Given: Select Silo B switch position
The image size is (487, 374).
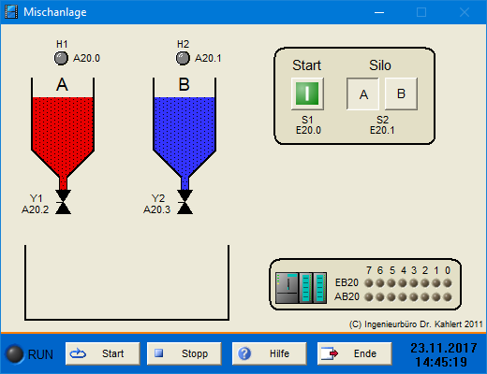Looking at the screenshot, I should tap(401, 93).
